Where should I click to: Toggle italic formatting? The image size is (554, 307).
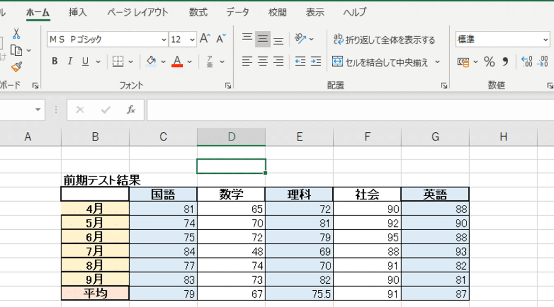(x=70, y=62)
